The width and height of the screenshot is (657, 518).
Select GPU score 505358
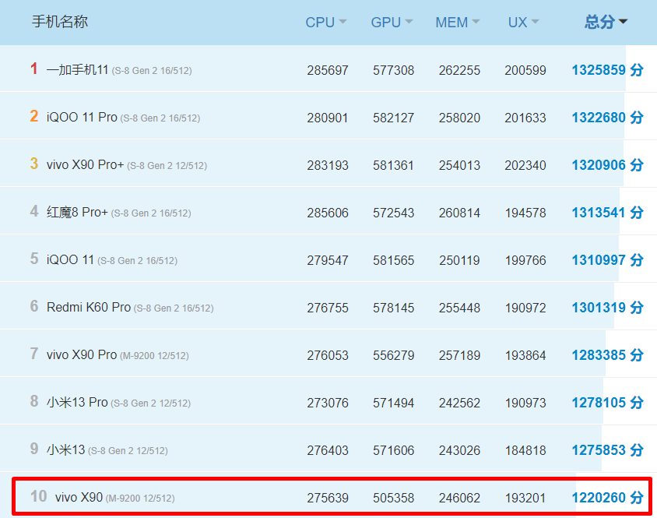click(393, 498)
